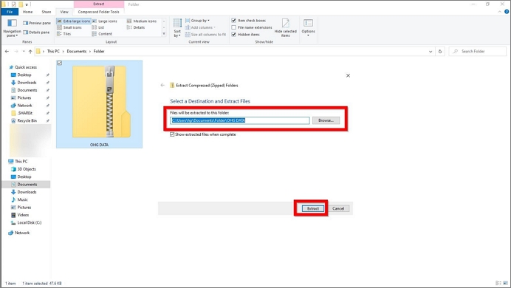Switch to the View tab
Screen dimensions: 511x288
(x=64, y=12)
